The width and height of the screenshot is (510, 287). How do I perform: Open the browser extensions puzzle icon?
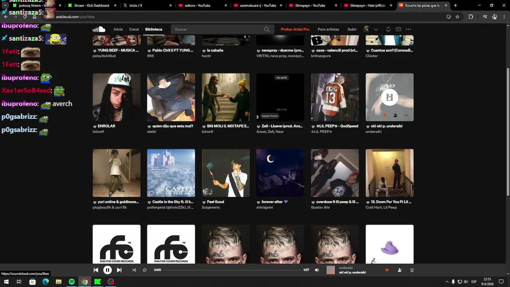tap(471, 17)
